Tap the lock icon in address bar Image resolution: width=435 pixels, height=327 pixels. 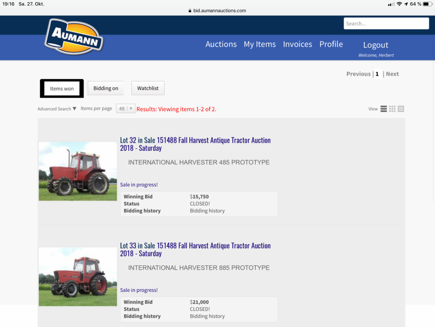(190, 11)
